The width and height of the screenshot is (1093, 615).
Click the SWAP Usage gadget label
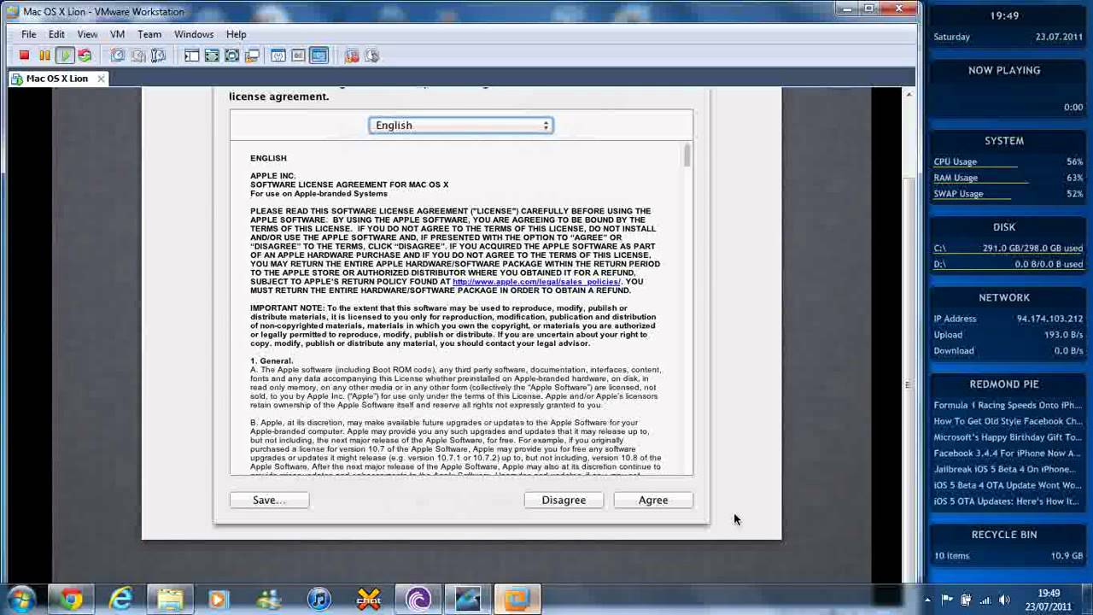tap(958, 194)
